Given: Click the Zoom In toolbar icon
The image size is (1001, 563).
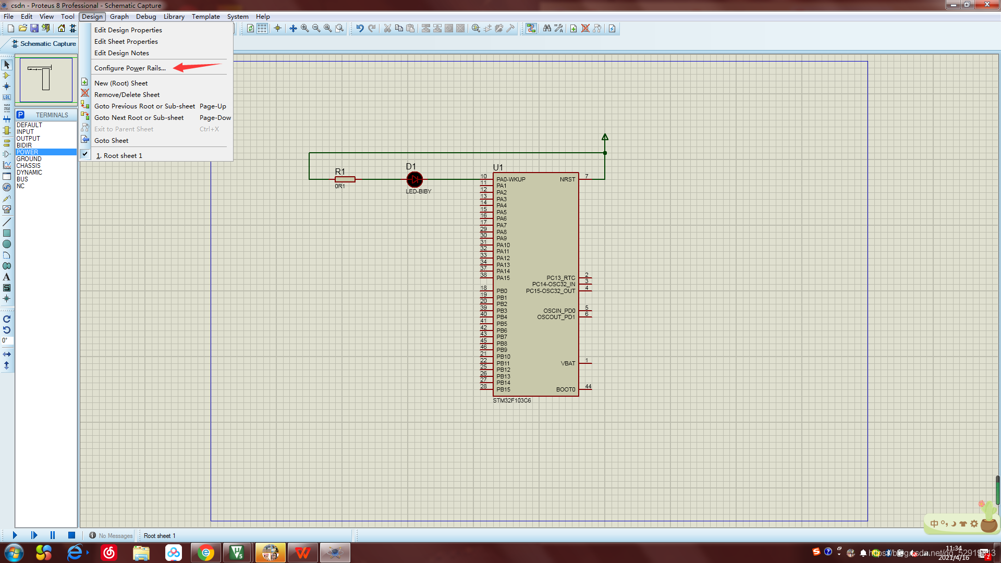Looking at the screenshot, I should pos(304,29).
